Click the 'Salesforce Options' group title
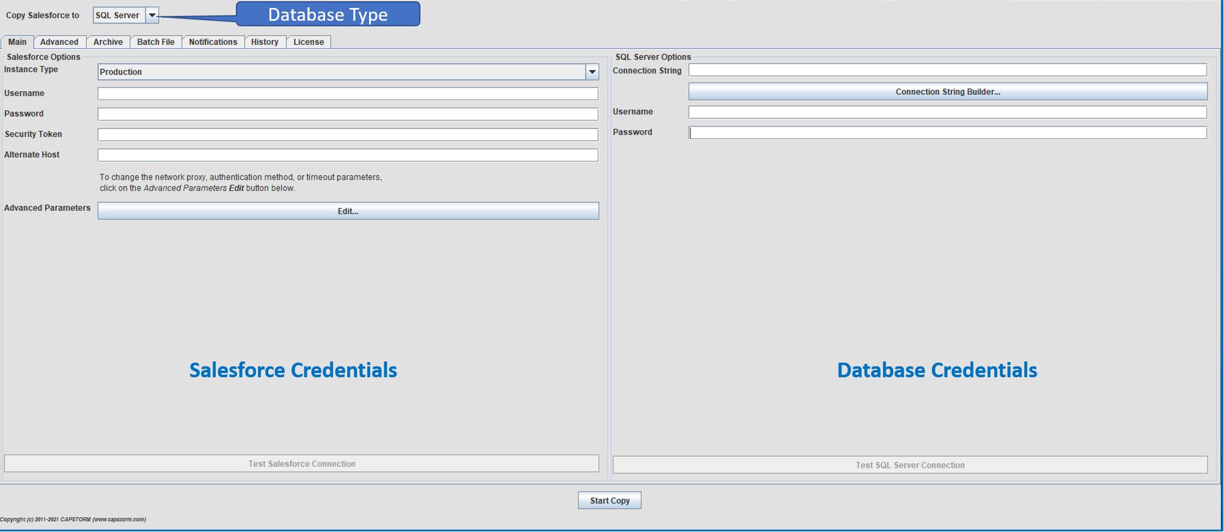Screen dimensions: 1224x532 43,57
